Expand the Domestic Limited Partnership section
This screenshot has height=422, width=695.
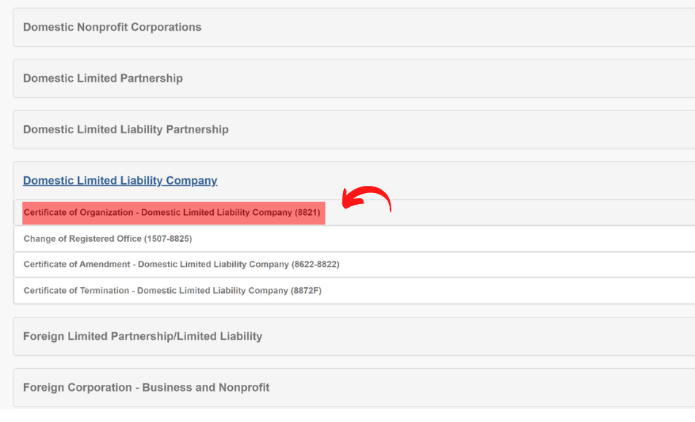pyautogui.click(x=353, y=78)
